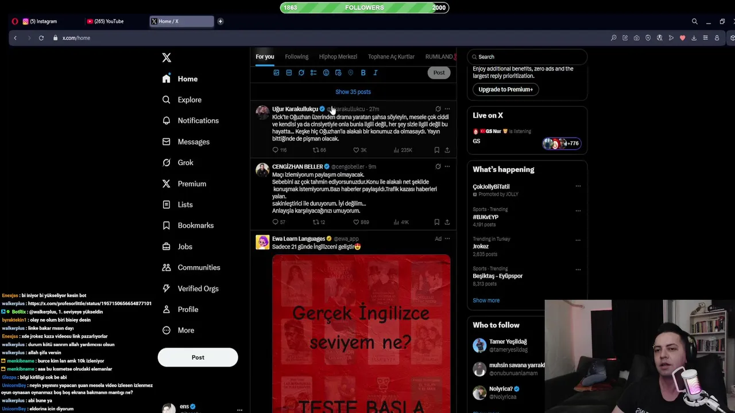Schedule post with the calendar icon
Viewport: 735px width, 413px height.
click(338, 73)
